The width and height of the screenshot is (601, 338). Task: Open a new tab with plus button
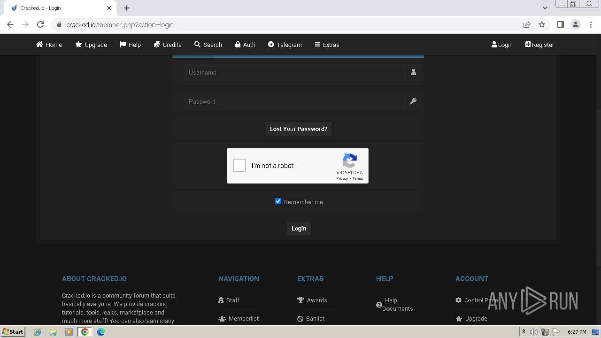click(127, 8)
